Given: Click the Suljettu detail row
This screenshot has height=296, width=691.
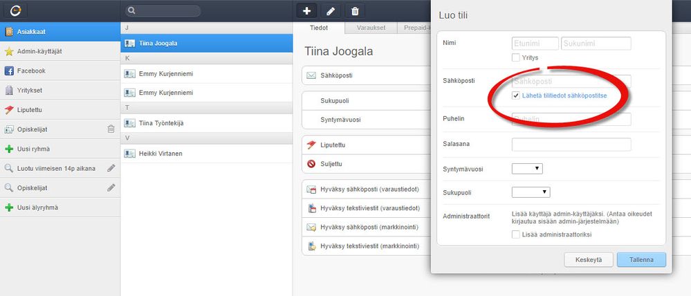Looking at the screenshot, I should pos(366,164).
